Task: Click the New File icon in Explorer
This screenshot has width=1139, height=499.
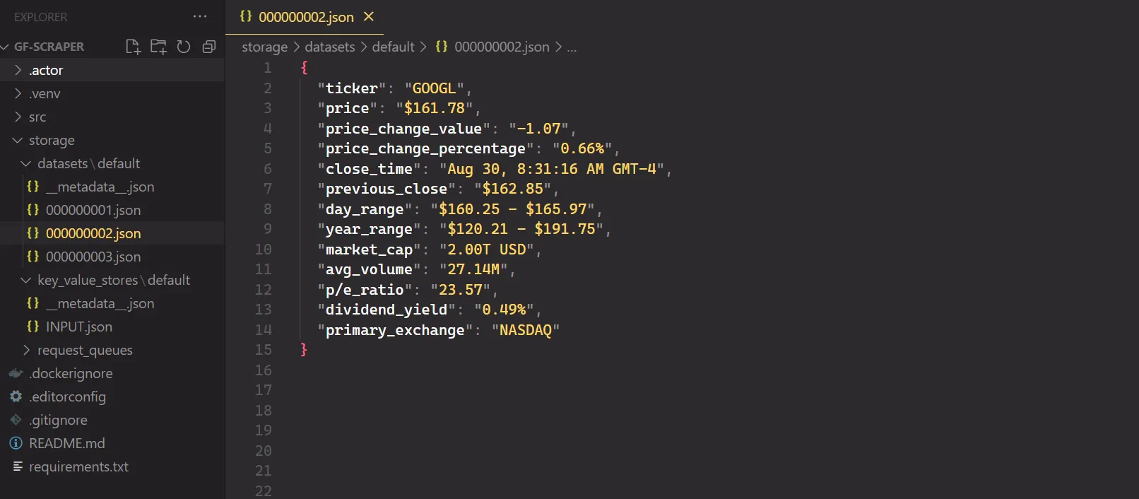Action: [133, 47]
